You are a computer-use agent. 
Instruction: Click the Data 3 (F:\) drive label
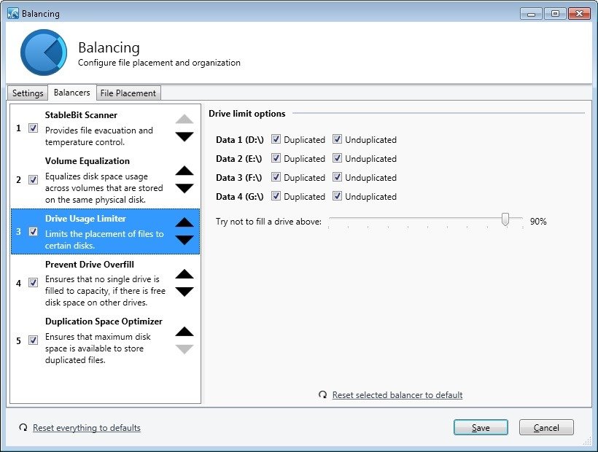pos(238,178)
